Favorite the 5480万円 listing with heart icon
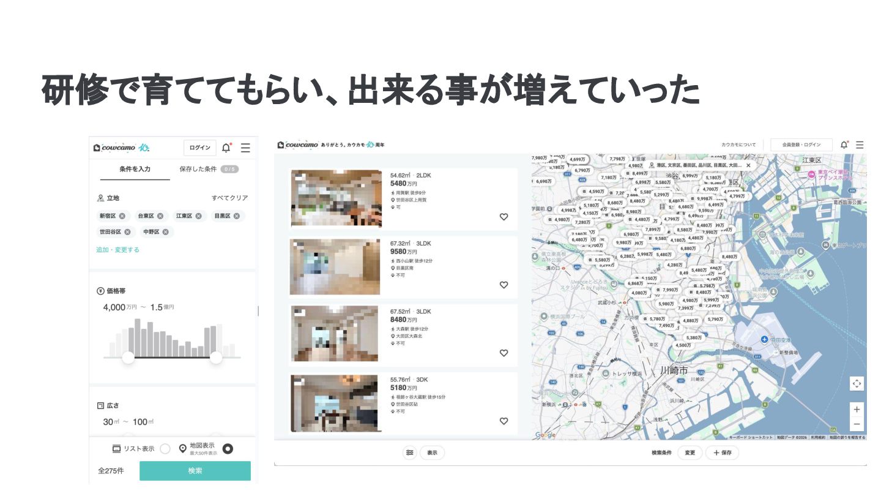 (x=504, y=216)
